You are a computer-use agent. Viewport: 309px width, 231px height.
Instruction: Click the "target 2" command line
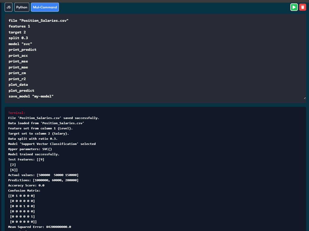coord(17,32)
